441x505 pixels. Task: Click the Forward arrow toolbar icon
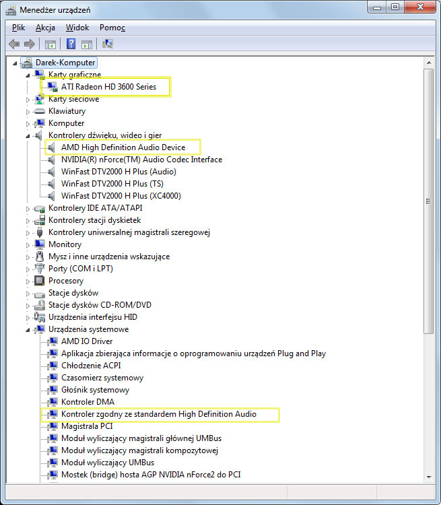pyautogui.click(x=30, y=44)
